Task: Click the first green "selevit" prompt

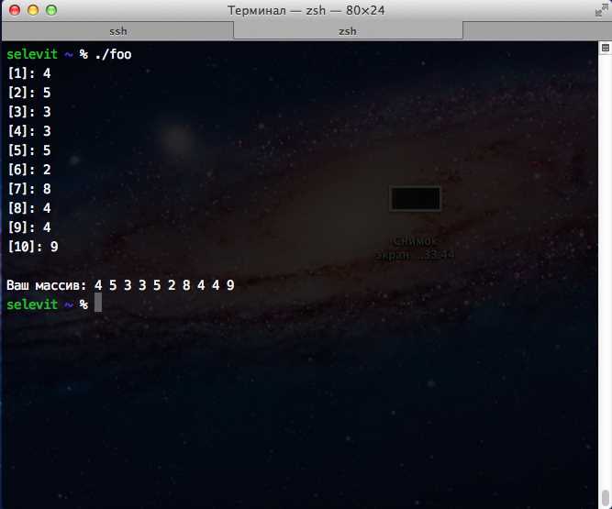Action: pyautogui.click(x=32, y=54)
